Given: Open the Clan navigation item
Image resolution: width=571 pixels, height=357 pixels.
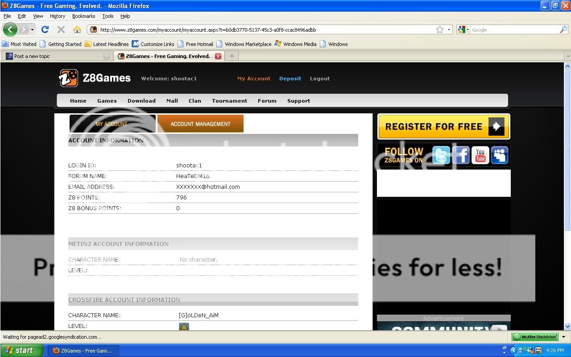Looking at the screenshot, I should point(195,101).
